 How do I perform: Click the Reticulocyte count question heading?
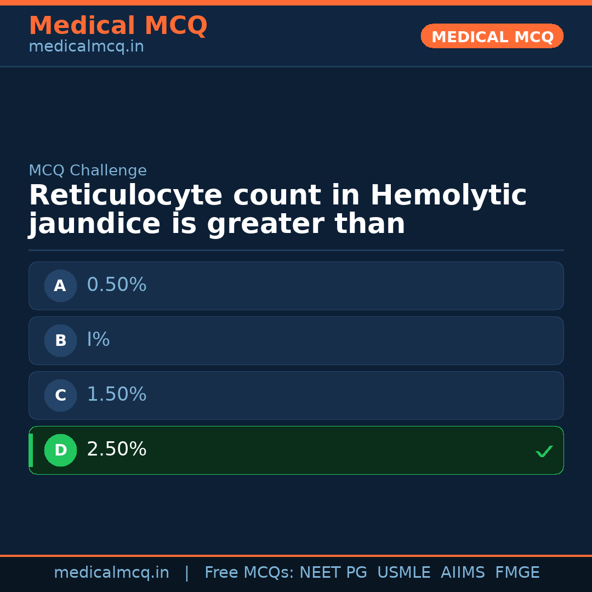pos(277,210)
